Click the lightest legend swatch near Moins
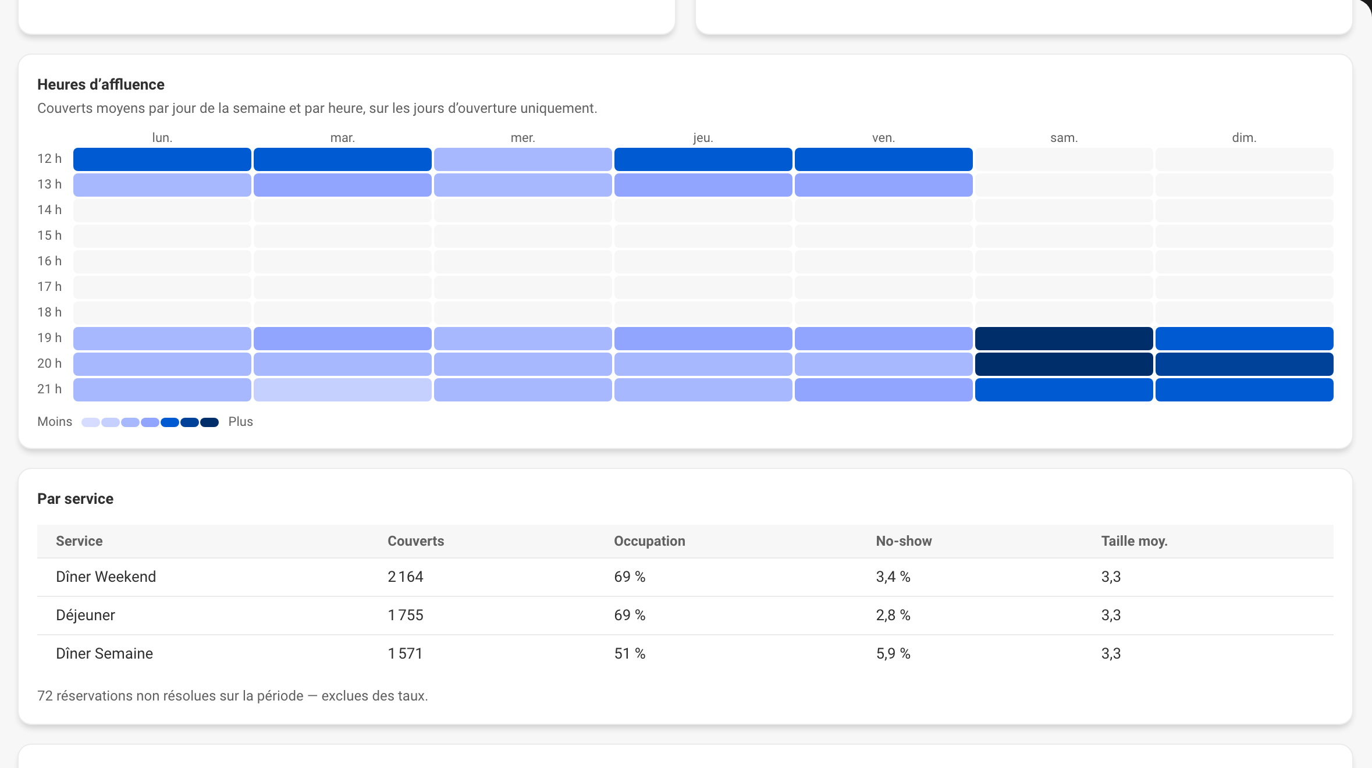Image resolution: width=1372 pixels, height=768 pixels. pos(91,422)
